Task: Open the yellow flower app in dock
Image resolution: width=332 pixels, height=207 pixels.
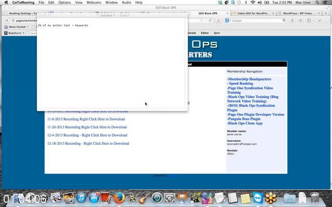Action: pos(271,198)
